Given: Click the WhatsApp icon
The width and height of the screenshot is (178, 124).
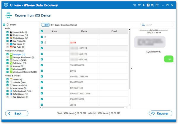Looking at the screenshot, I should [x=11, y=69].
